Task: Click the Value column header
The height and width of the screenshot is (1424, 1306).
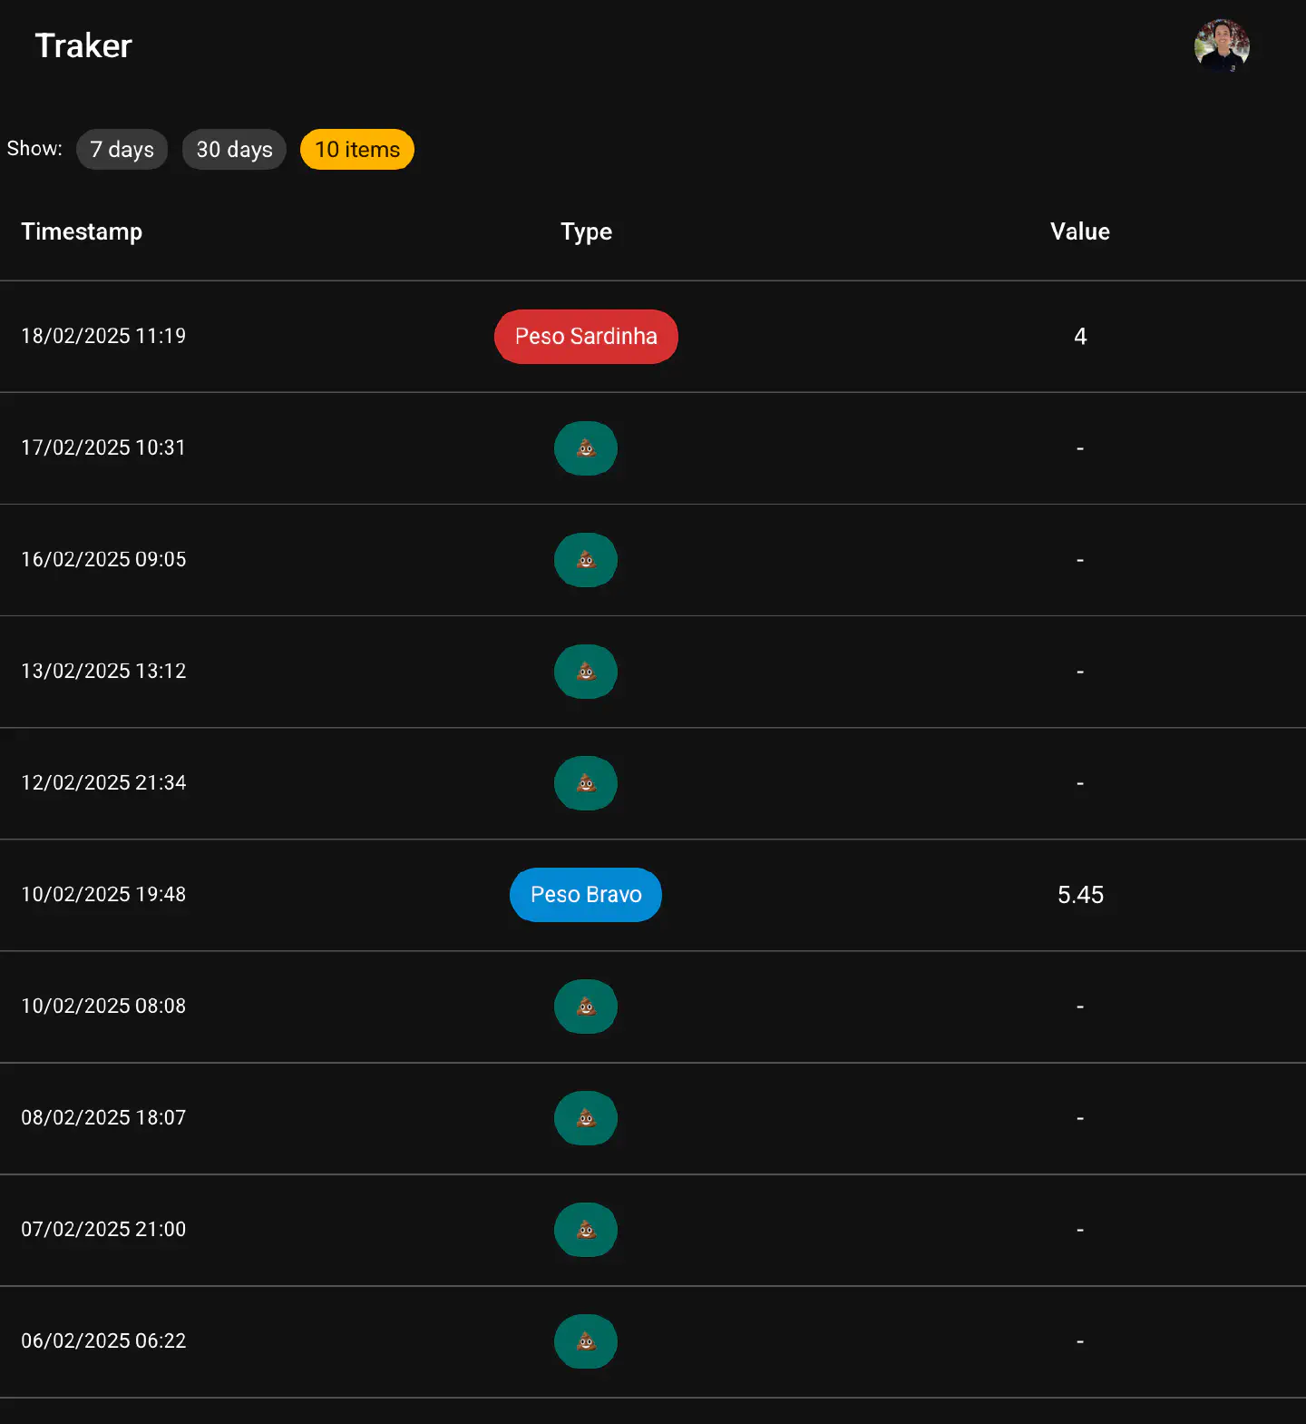Action: pos(1080,231)
